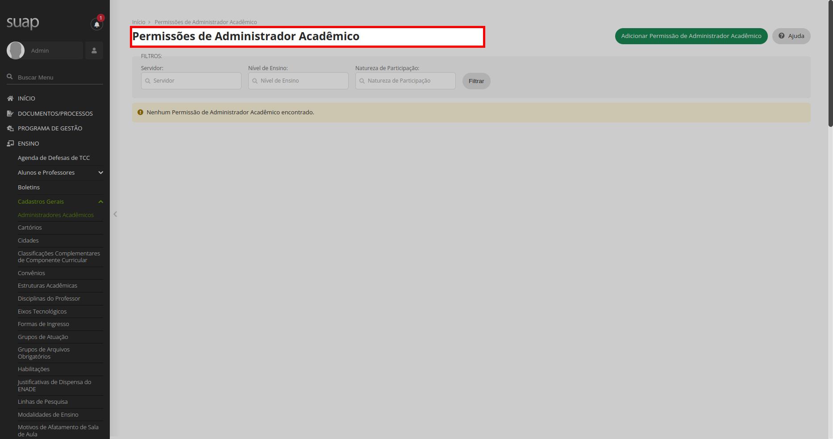This screenshot has width=833, height=439.
Task: Open Classificações Complementares de Componente Curricular
Action: [x=59, y=257]
